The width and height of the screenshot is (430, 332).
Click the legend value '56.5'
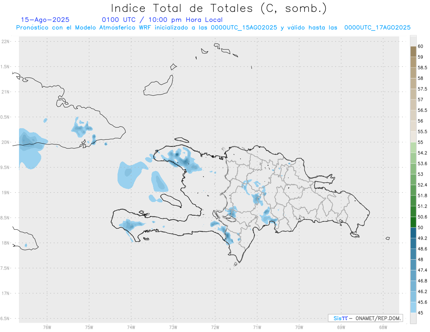click(422, 110)
